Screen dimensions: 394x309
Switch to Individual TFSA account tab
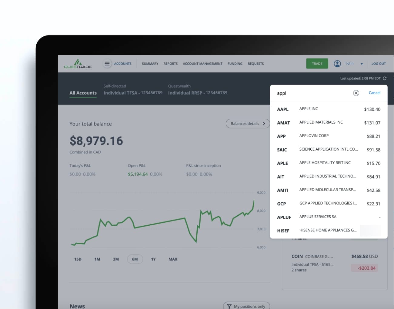coord(133,93)
